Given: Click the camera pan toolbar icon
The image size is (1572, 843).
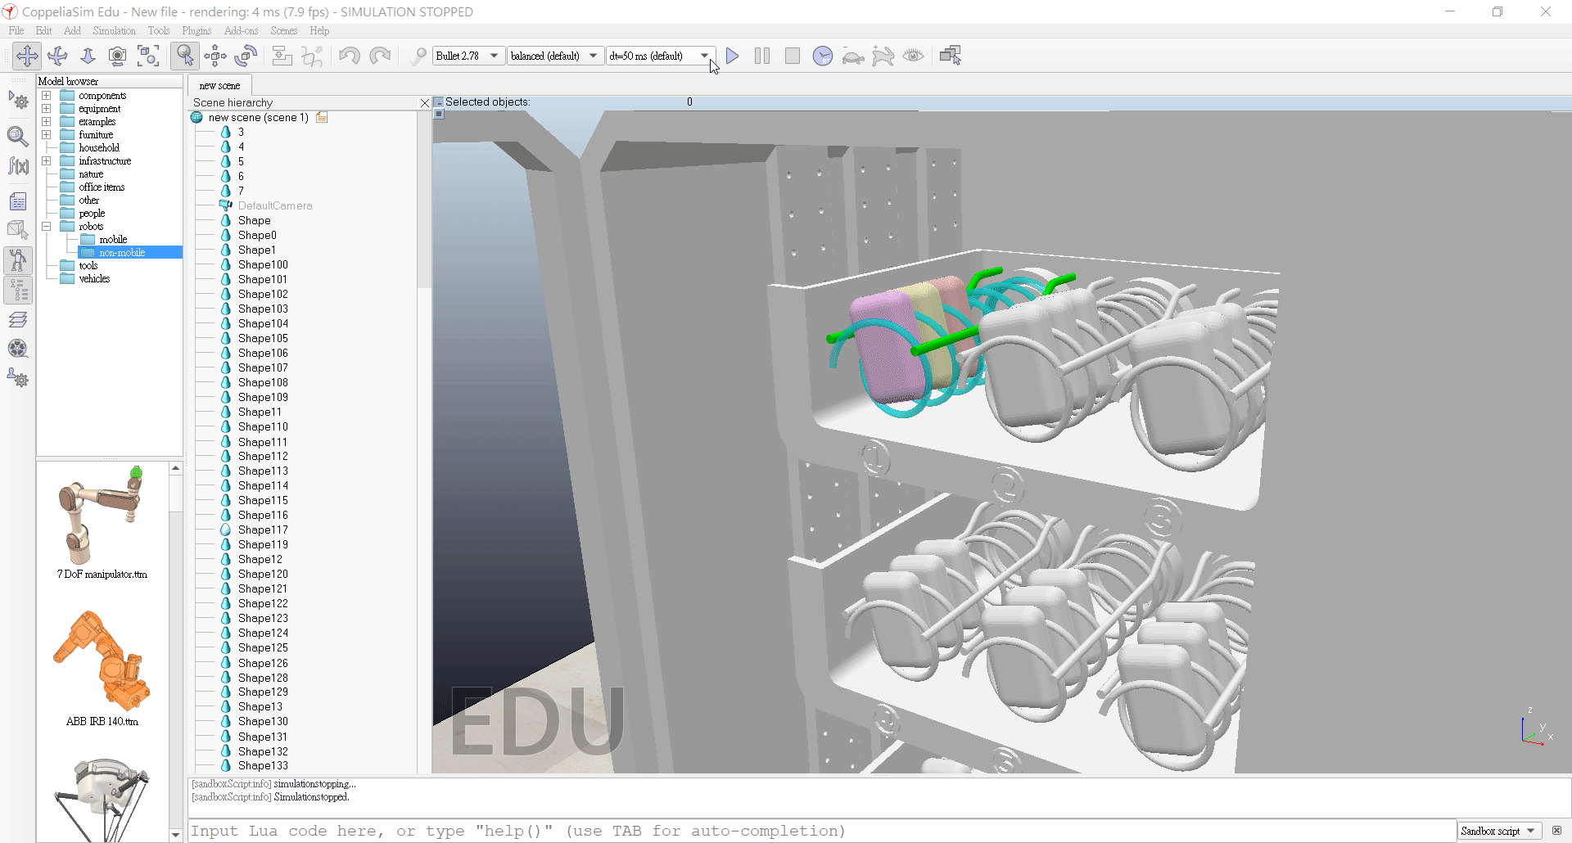Looking at the screenshot, I should point(27,56).
